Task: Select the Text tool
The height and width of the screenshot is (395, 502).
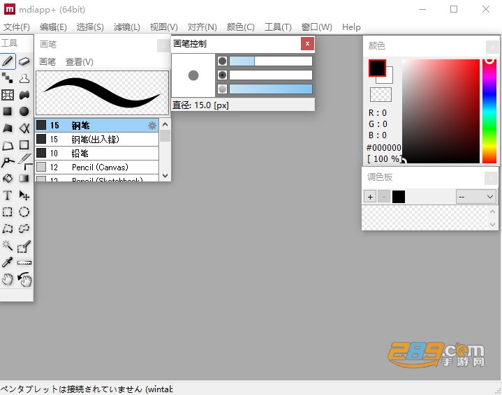Action: click(8, 195)
